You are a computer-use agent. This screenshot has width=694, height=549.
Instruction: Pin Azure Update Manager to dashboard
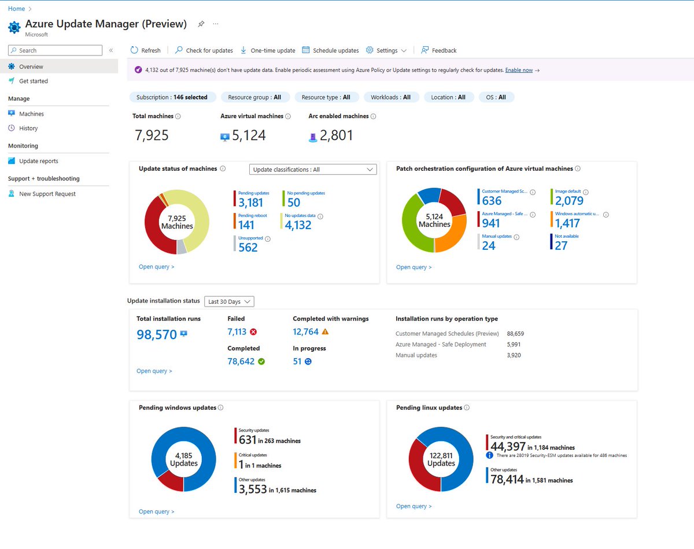tap(201, 24)
